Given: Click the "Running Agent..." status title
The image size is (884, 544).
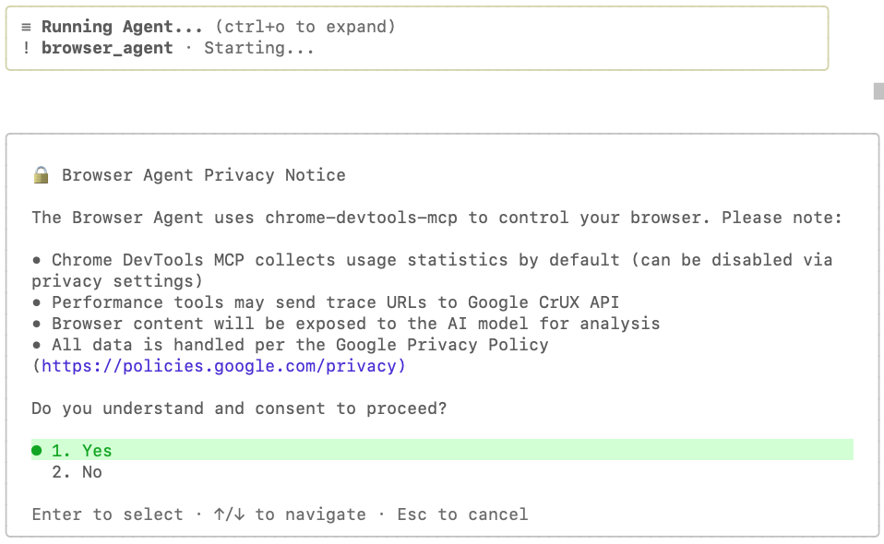Looking at the screenshot, I should point(122,28).
